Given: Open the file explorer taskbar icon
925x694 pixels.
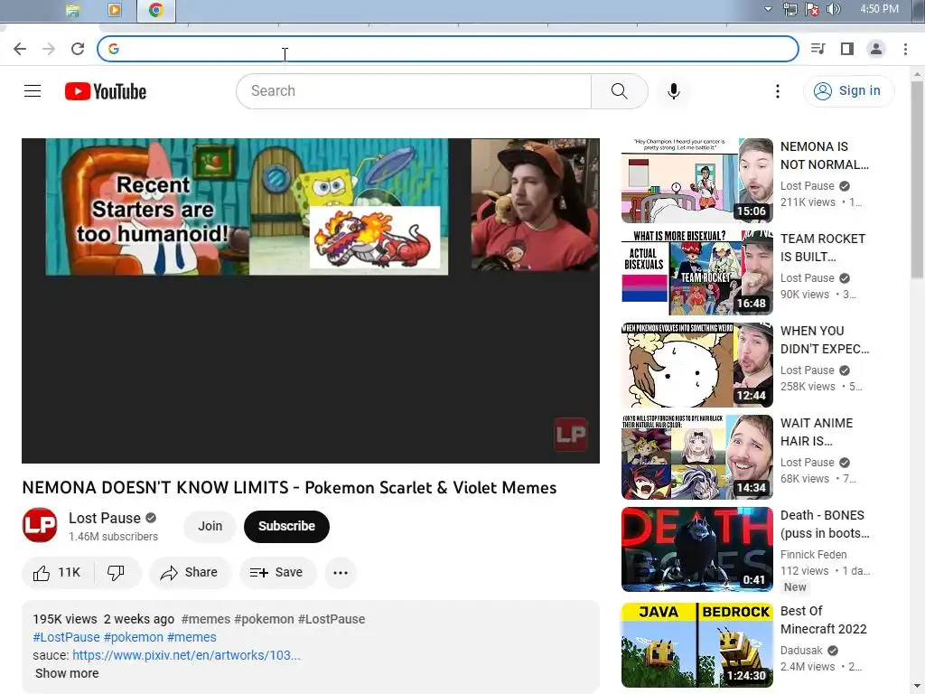Looking at the screenshot, I should click(72, 10).
